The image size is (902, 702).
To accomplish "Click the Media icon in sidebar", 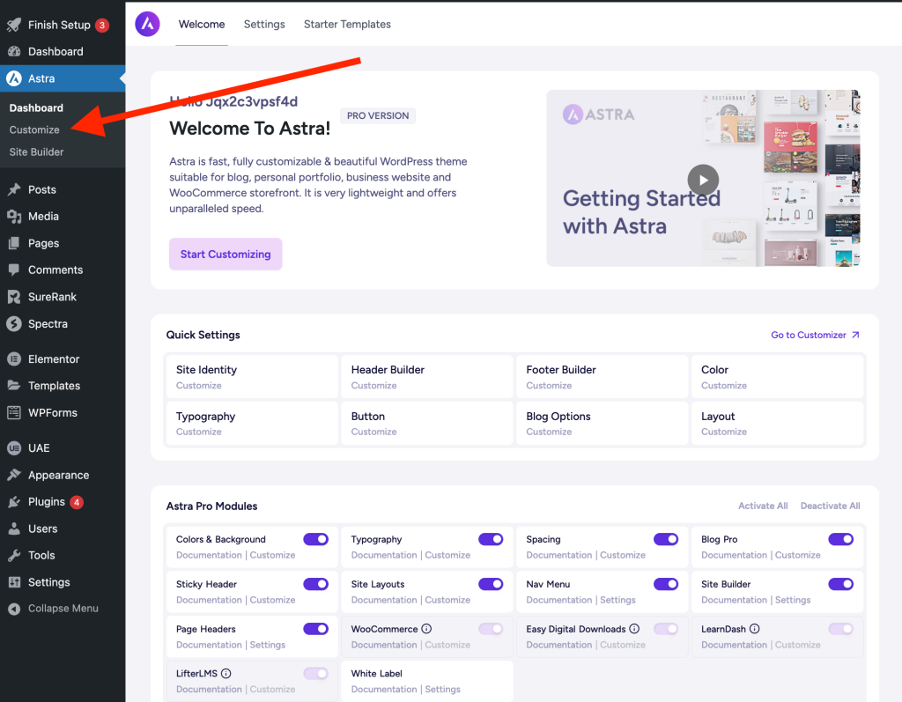I will click(13, 217).
